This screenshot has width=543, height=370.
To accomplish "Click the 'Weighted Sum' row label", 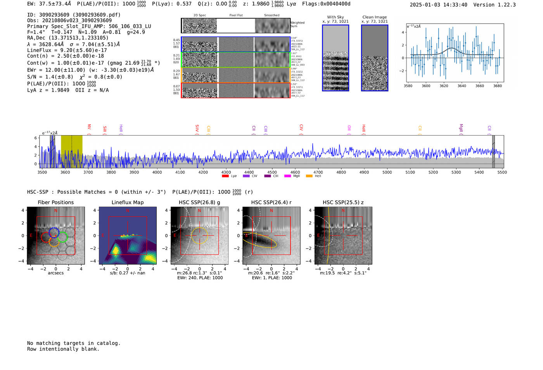I will [297, 24].
